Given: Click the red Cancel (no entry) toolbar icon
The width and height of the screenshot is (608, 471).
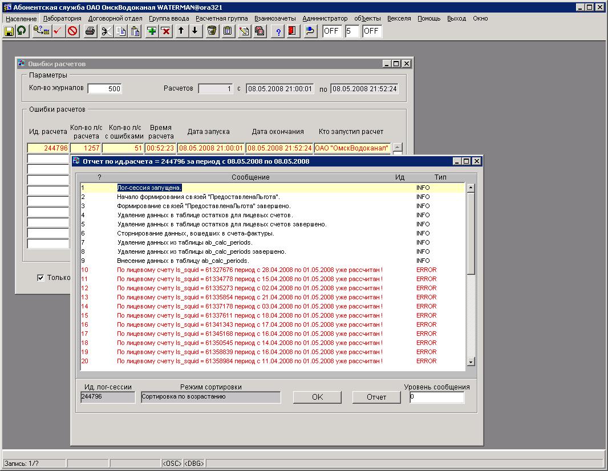Looking at the screenshot, I should 72,31.
